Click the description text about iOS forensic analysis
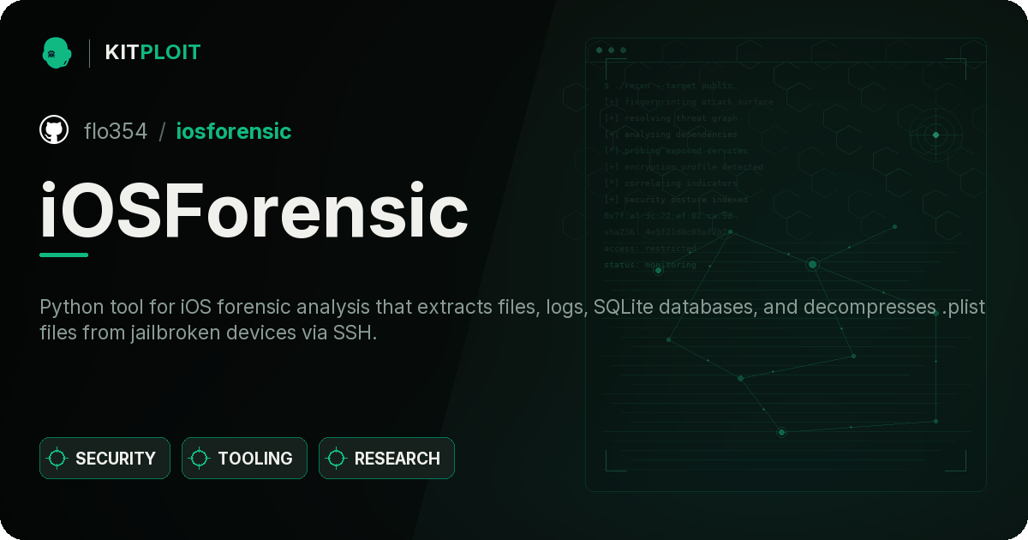The image size is (1028, 540). 512,320
